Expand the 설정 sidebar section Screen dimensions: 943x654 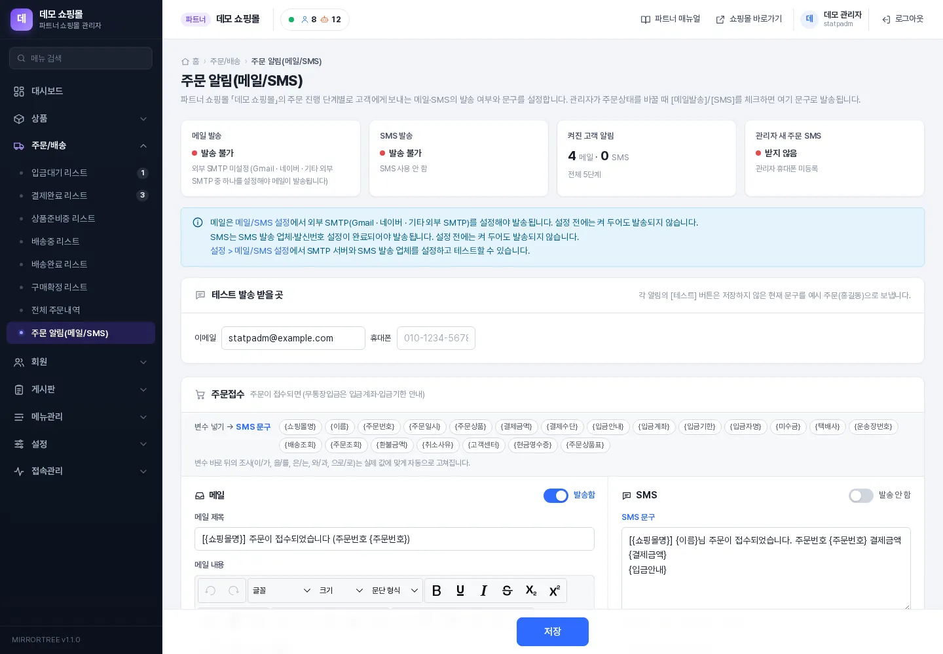143,445
